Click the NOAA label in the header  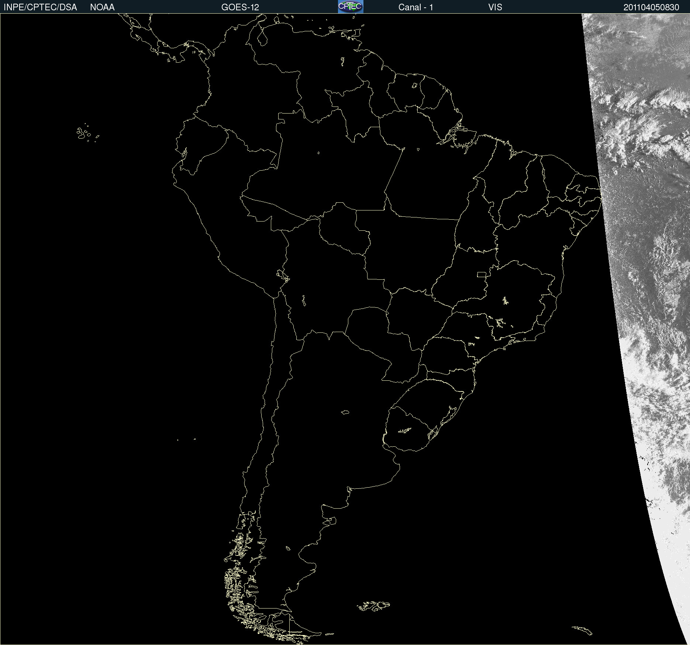[x=102, y=7]
